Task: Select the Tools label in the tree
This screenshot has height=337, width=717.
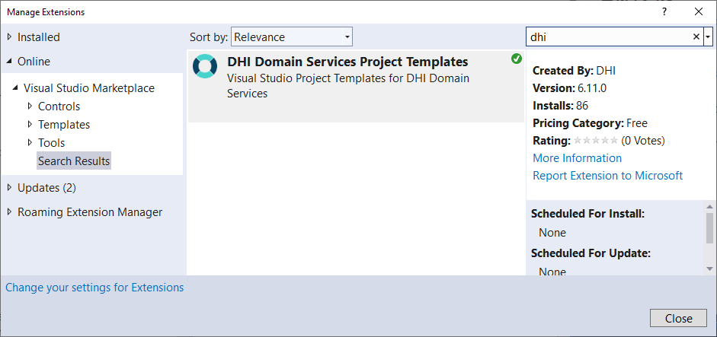Action: click(52, 142)
